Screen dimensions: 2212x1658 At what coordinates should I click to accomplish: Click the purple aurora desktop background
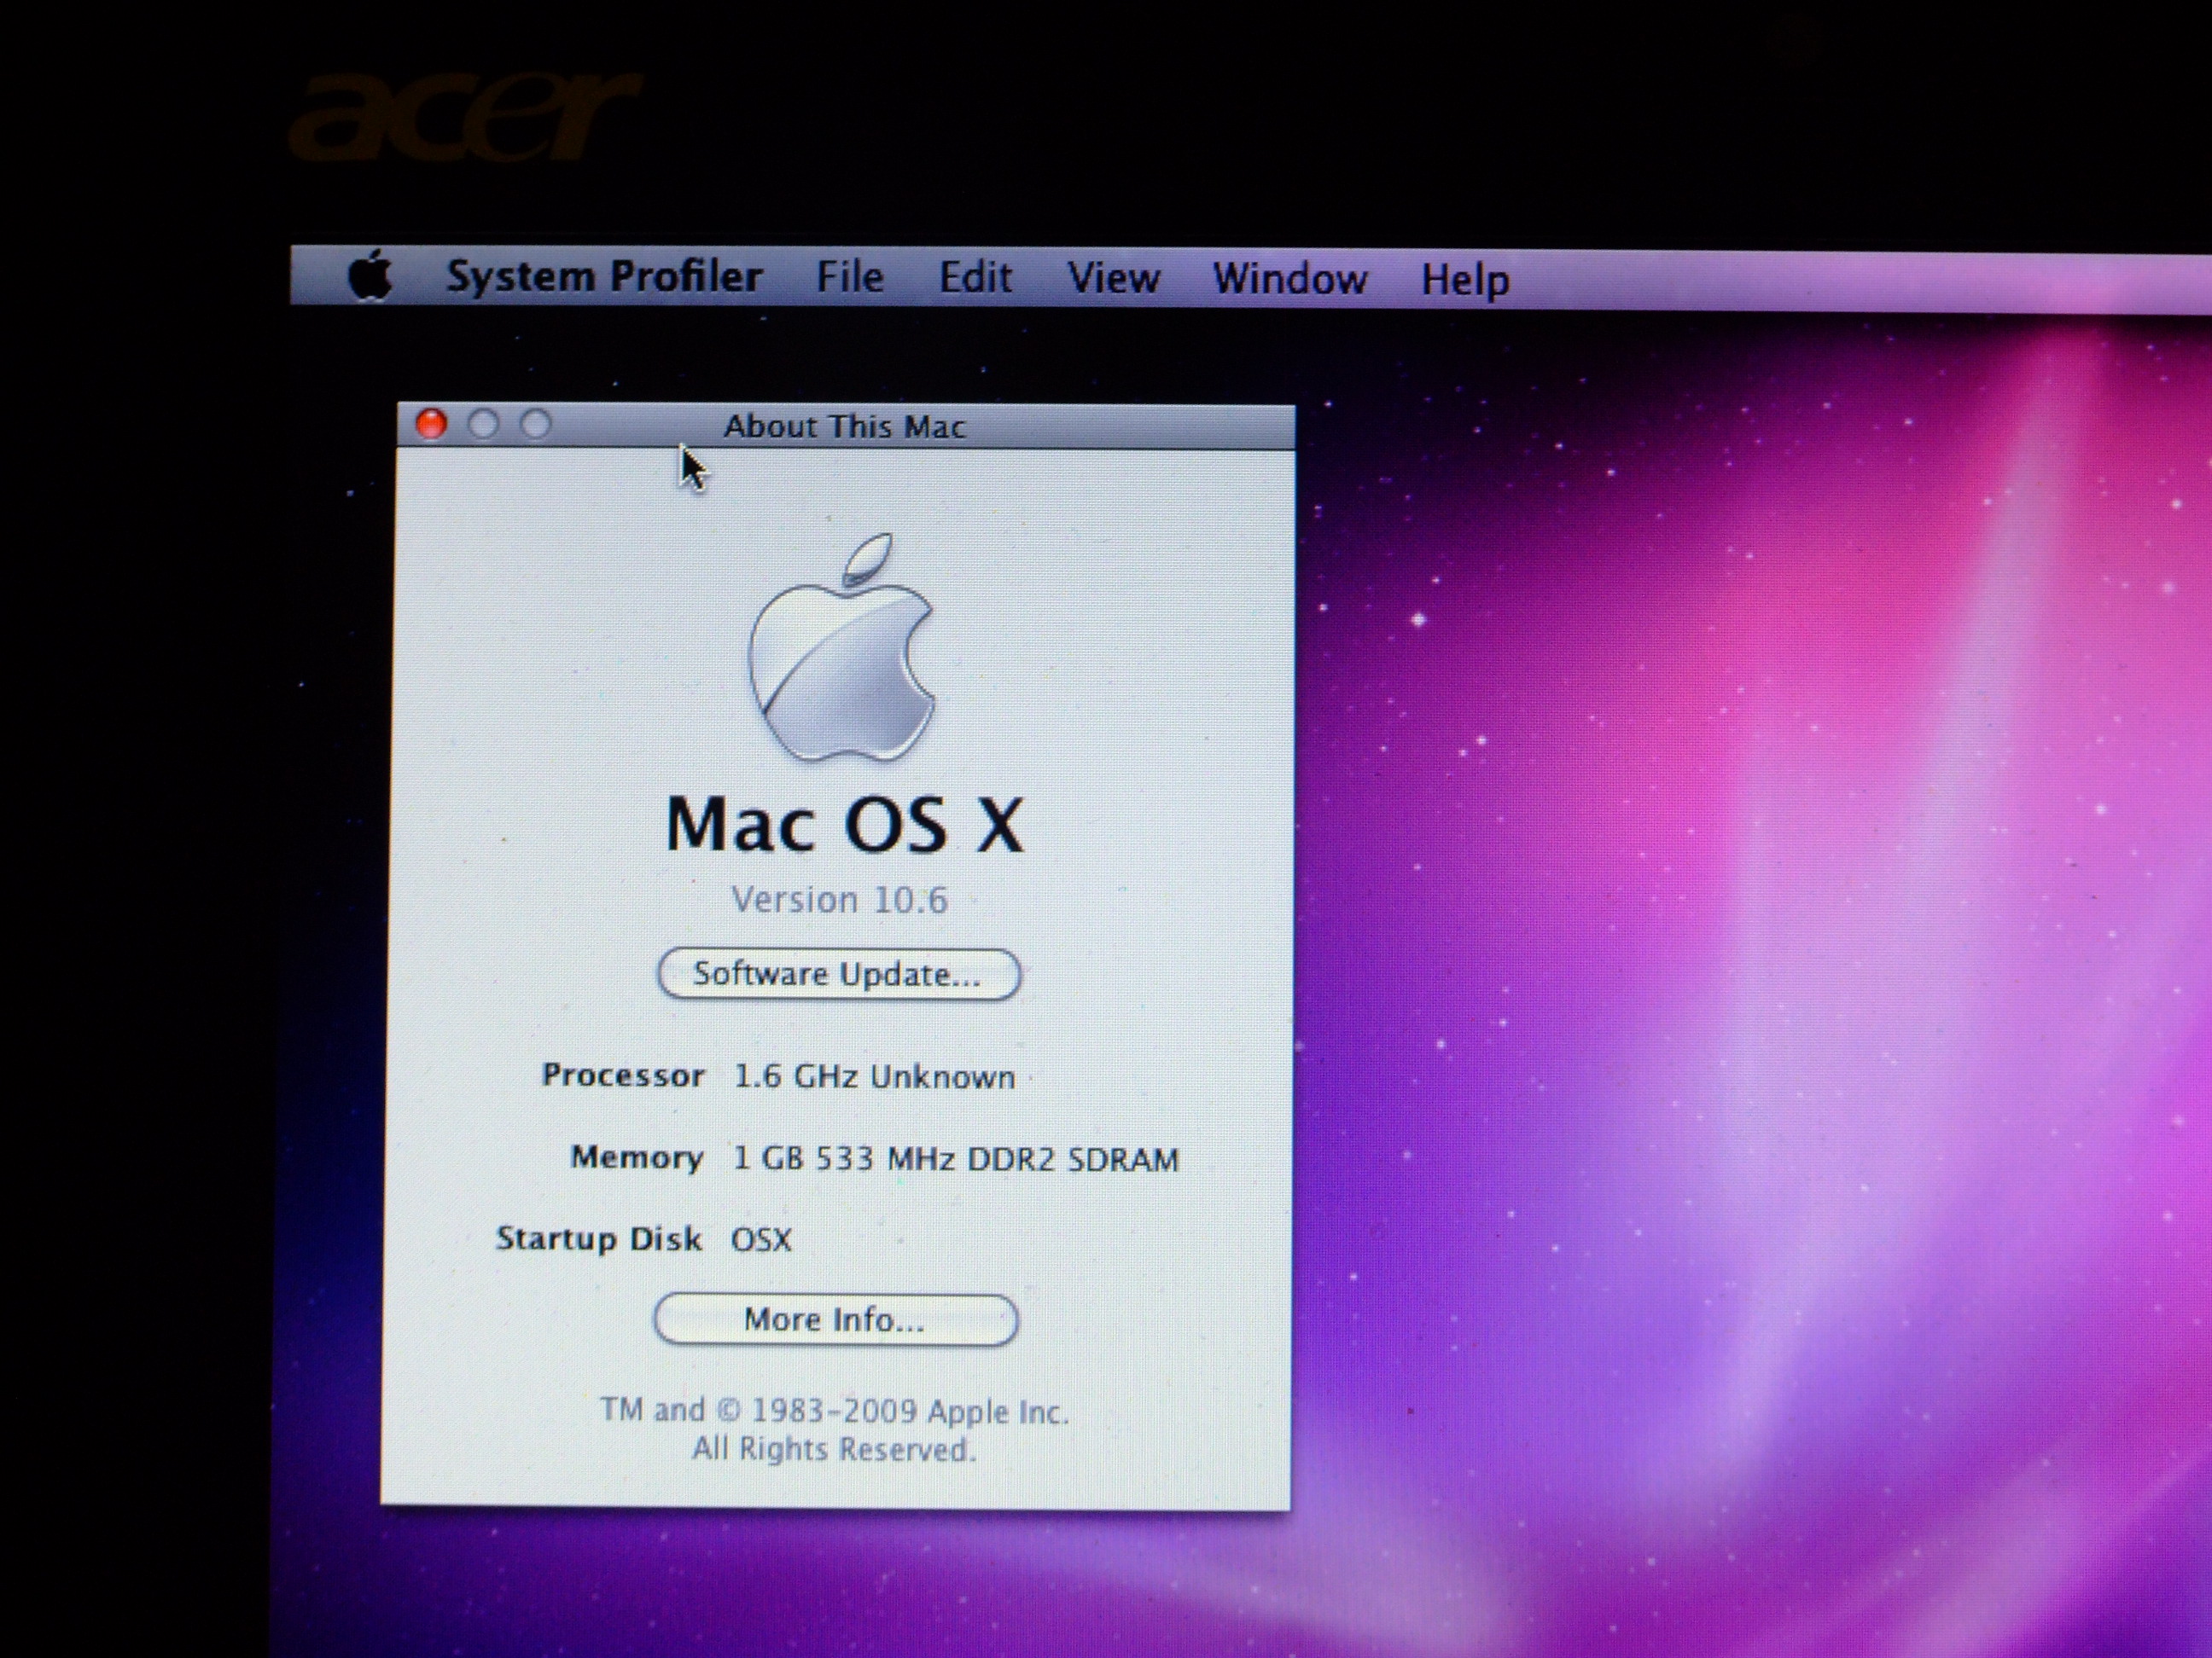tap(1750, 900)
